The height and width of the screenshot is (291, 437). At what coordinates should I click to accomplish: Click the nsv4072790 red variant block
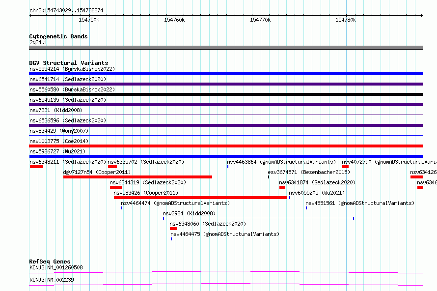[345, 167]
